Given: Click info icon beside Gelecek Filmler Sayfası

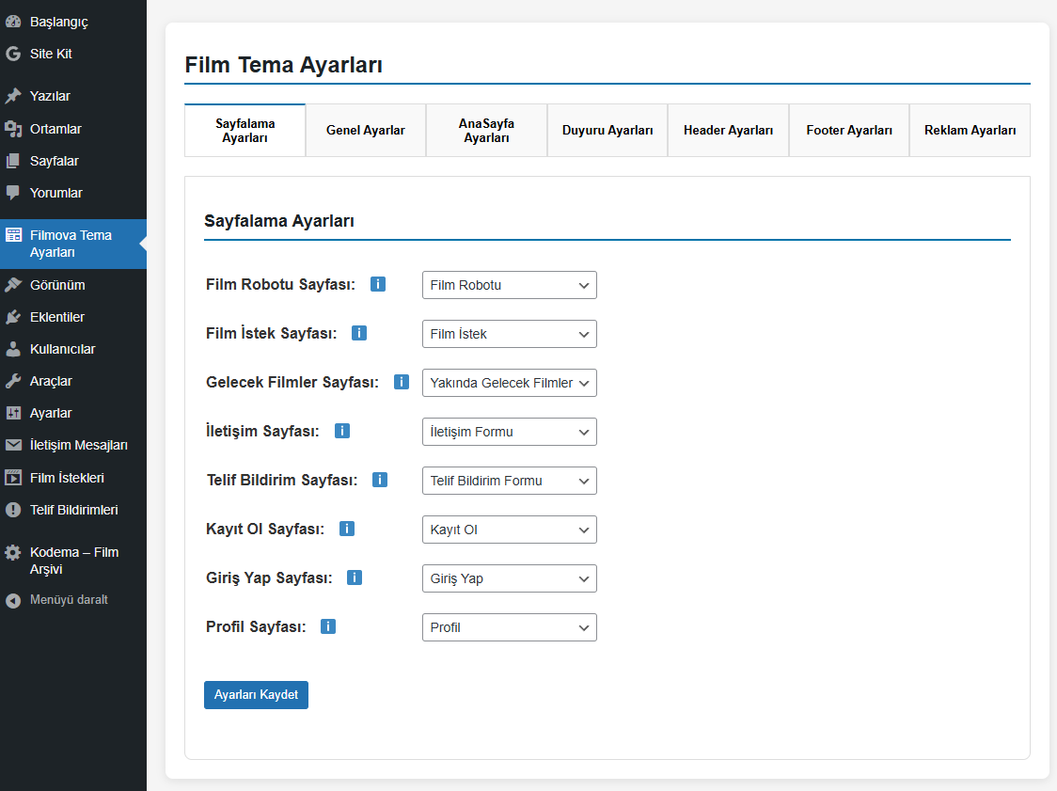Looking at the screenshot, I should [x=402, y=382].
